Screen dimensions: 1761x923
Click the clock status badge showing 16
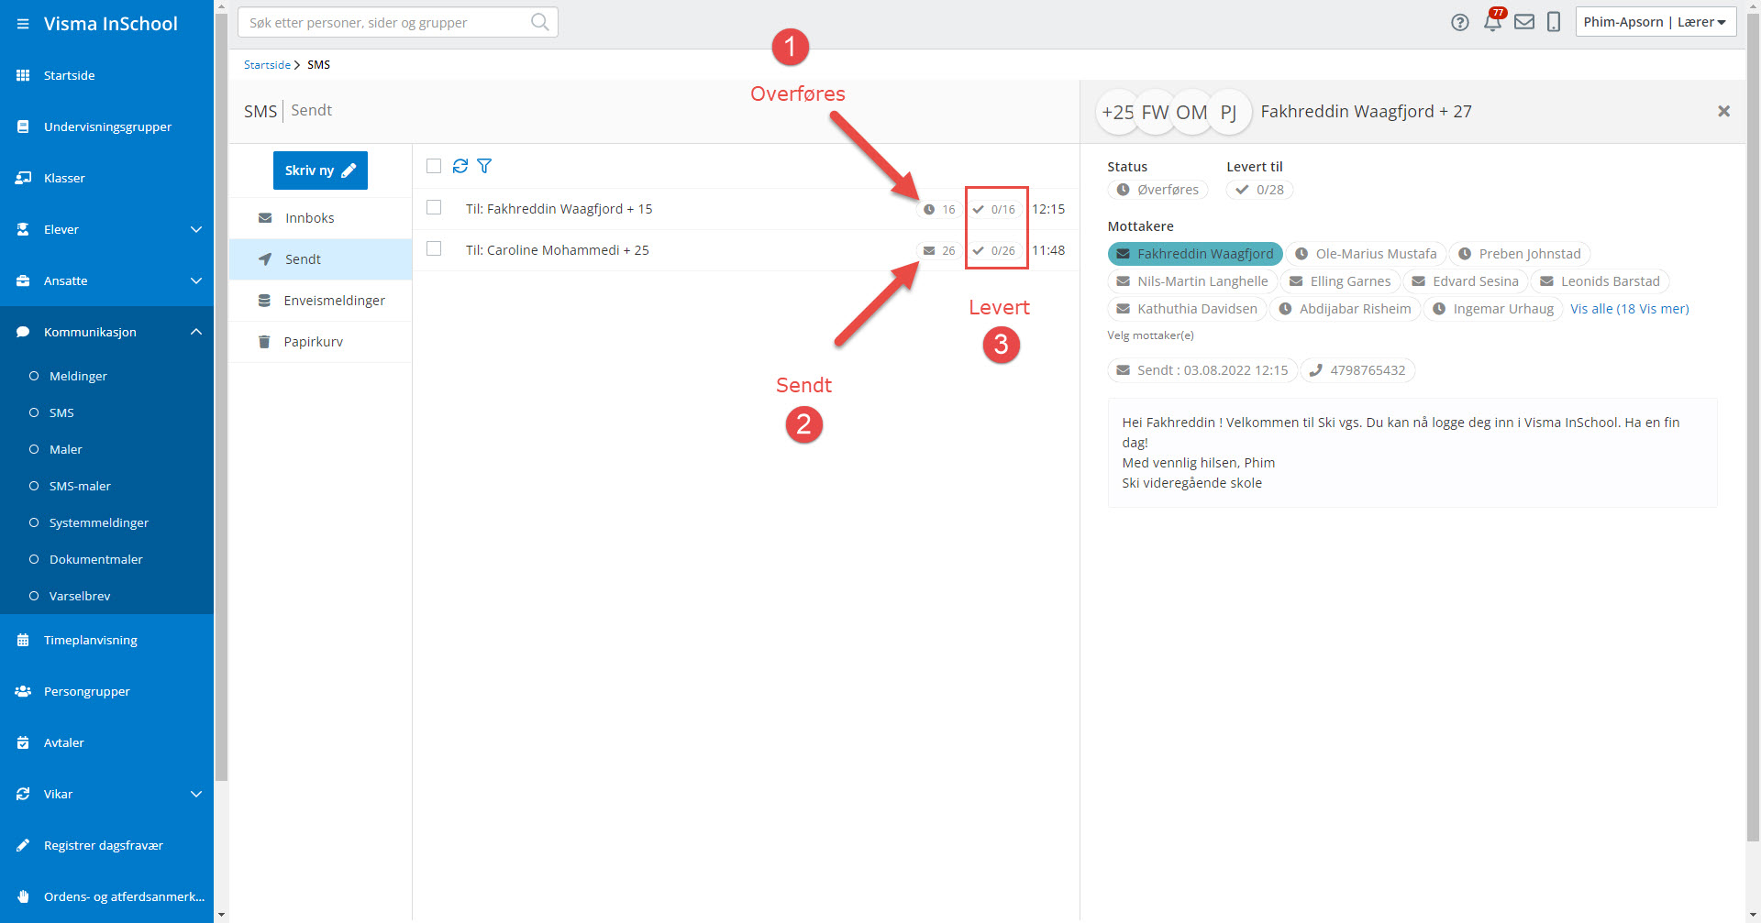[x=939, y=210]
